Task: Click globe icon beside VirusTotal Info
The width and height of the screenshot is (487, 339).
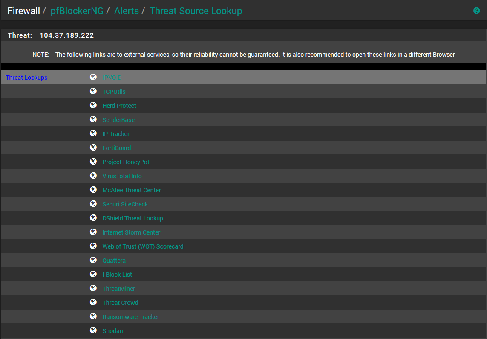Action: [x=93, y=176]
